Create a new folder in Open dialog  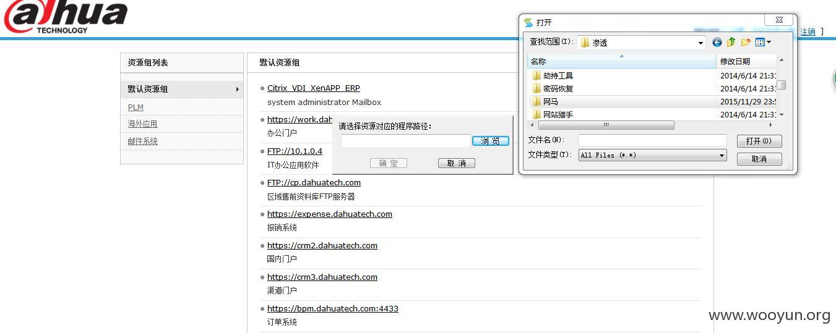click(x=746, y=42)
